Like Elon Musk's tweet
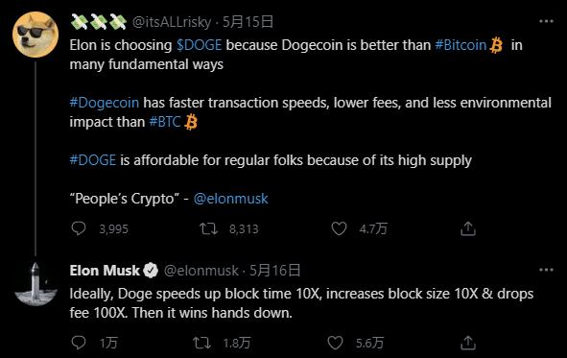This screenshot has width=567, height=358. [335, 343]
